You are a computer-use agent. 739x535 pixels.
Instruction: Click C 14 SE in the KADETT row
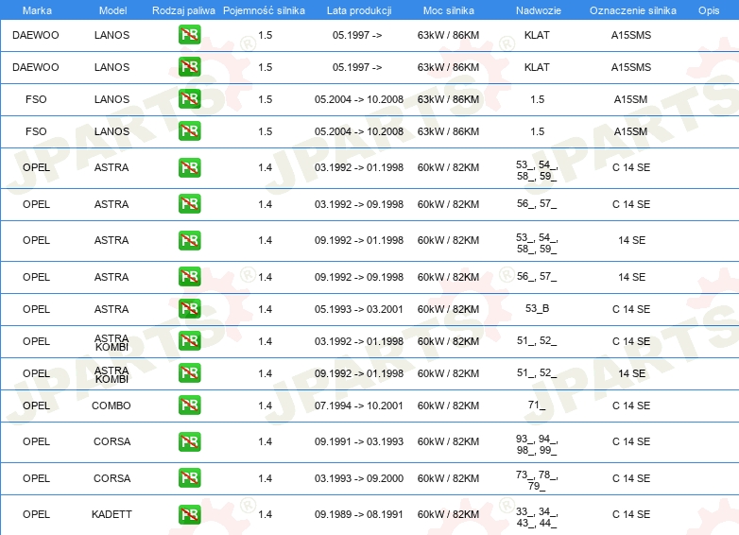click(x=631, y=514)
